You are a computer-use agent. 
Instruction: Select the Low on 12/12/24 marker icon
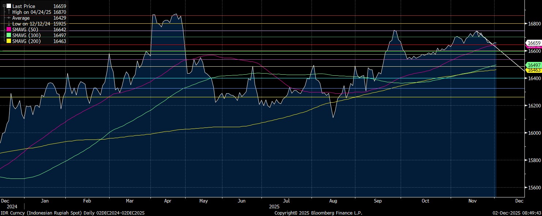[x=9, y=24]
